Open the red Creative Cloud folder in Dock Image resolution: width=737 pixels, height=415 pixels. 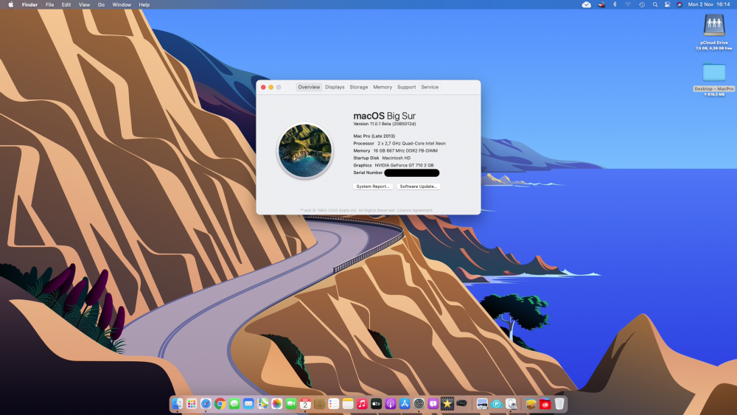tap(545, 403)
